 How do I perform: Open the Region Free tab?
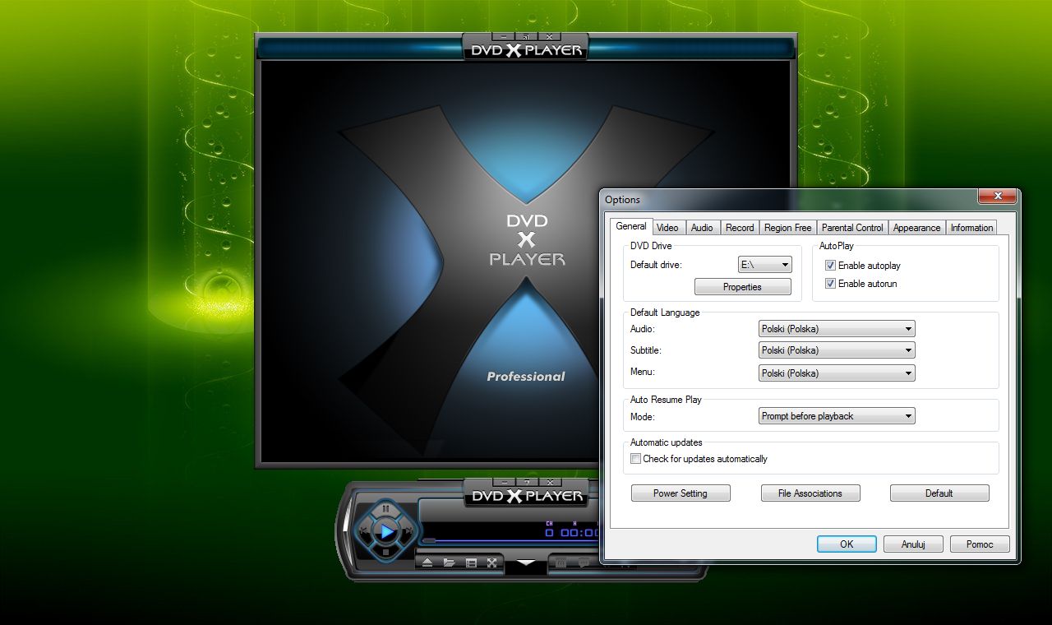pyautogui.click(x=787, y=228)
